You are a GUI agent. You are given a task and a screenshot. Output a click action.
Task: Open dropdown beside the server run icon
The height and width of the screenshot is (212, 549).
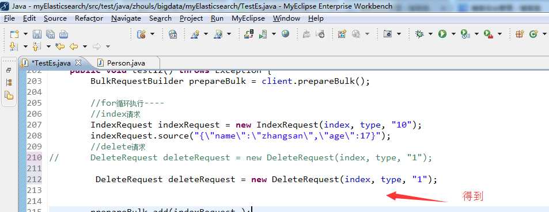pos(274,34)
